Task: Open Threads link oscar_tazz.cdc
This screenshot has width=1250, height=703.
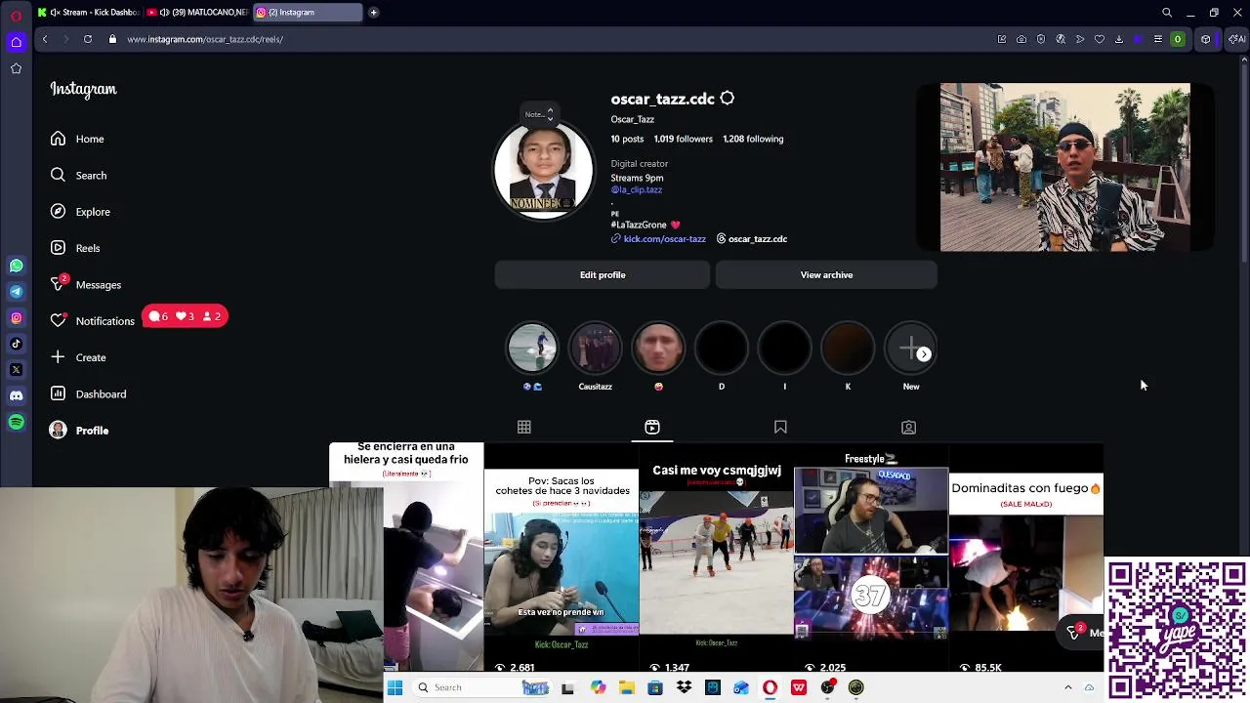Action: tap(752, 239)
